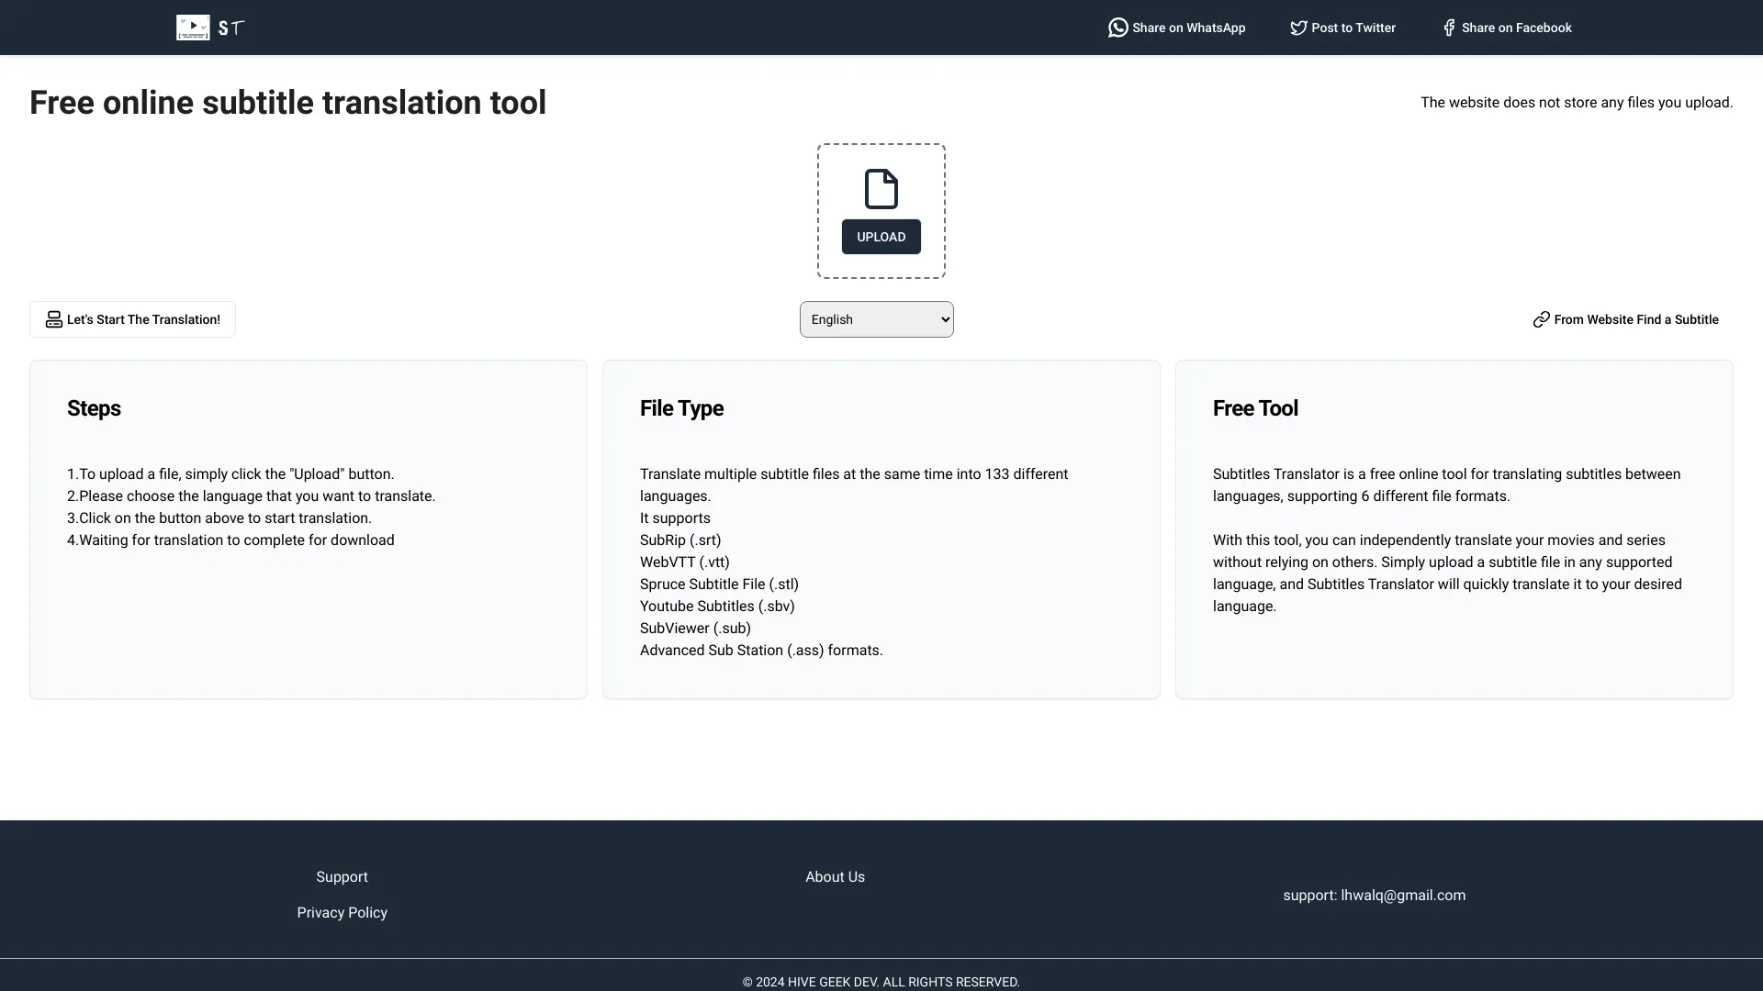Open the Support page
The image size is (1763, 991).
click(x=341, y=876)
